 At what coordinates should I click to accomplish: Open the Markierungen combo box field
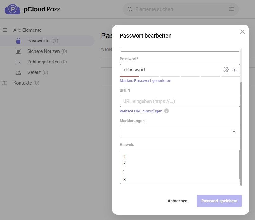[175, 132]
